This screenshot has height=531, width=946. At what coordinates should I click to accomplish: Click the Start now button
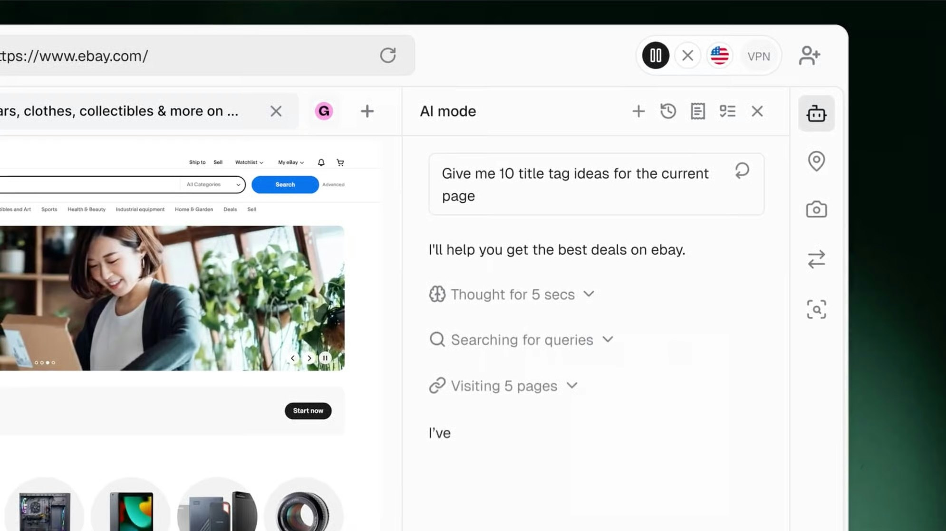308,410
